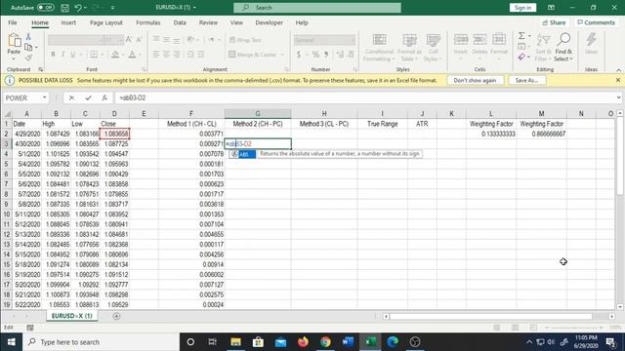This screenshot has height=351, width=625.
Task: Click Don't show again button
Action: pos(475,80)
